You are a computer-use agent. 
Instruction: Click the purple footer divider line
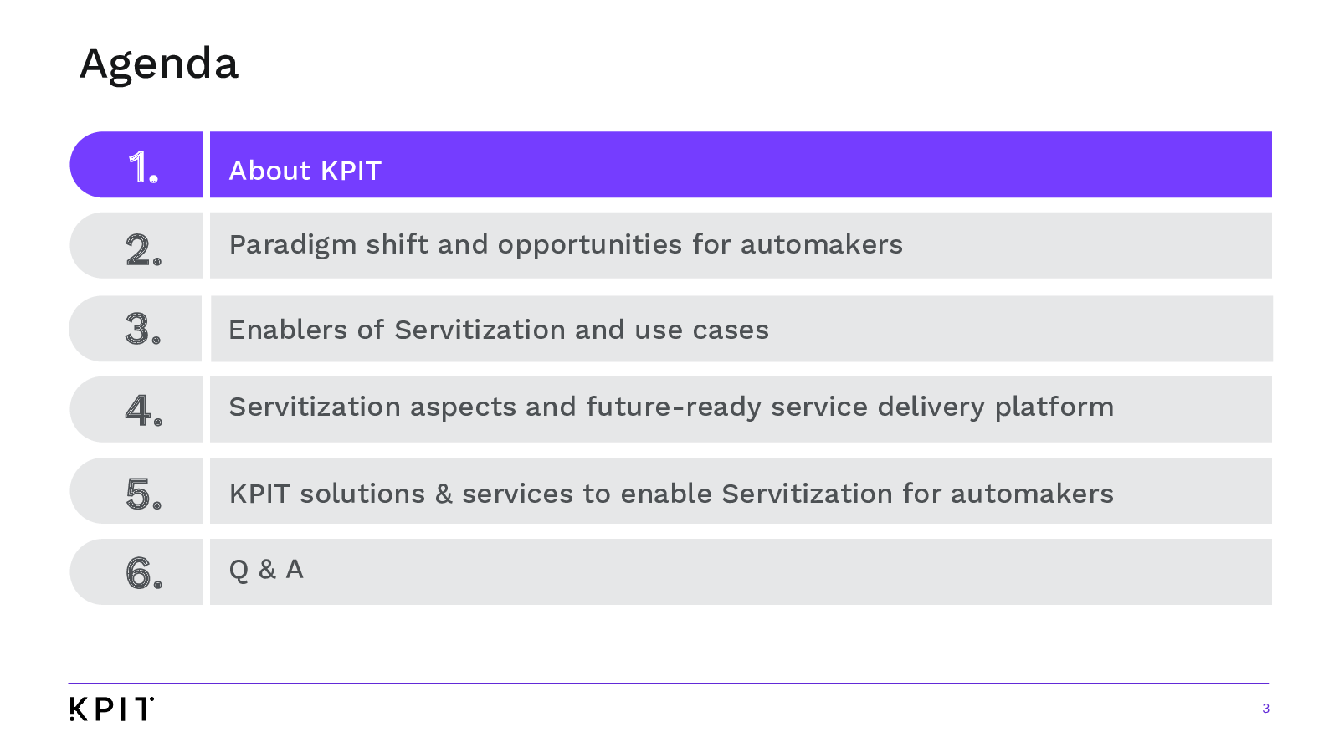tap(669, 684)
